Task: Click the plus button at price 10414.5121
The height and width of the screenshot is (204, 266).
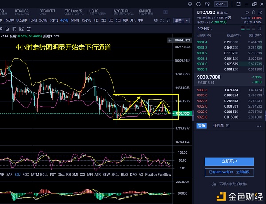Action: pos(170,40)
